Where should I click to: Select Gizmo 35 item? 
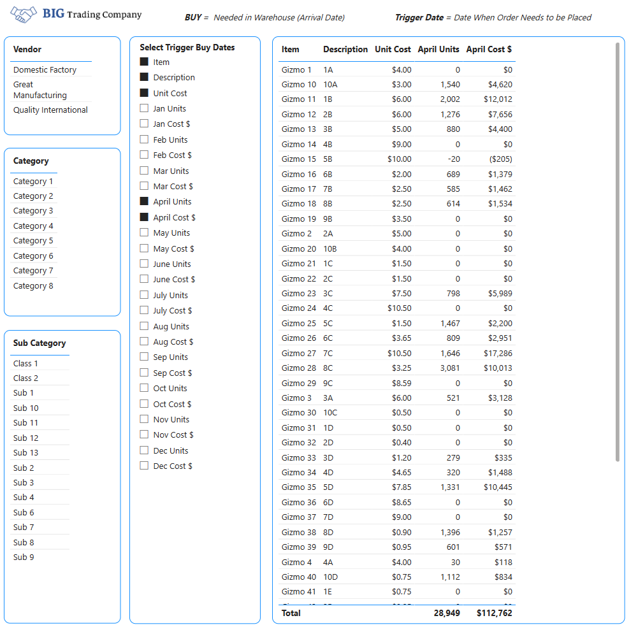click(x=299, y=487)
